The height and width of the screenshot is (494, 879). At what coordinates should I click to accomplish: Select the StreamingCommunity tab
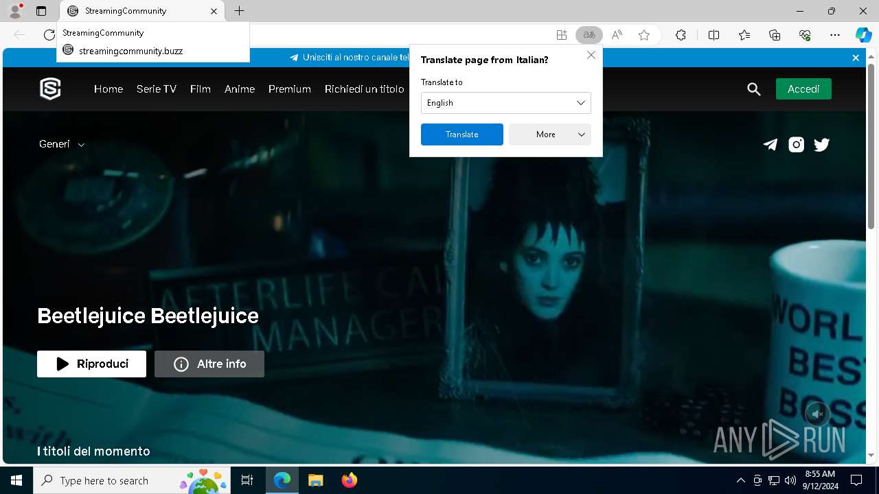tap(141, 11)
